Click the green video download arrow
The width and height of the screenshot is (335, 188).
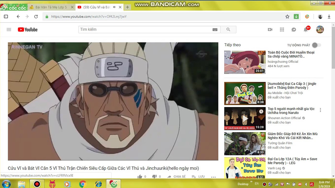tap(296, 16)
